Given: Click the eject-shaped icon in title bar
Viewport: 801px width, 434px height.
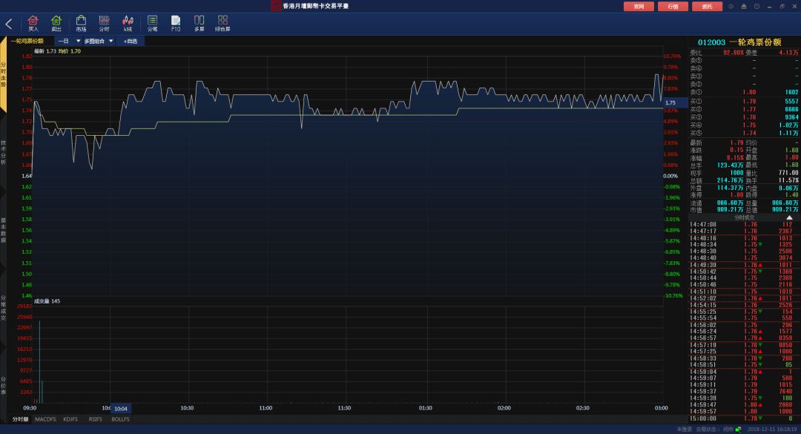Looking at the screenshot, I should click(x=744, y=6).
